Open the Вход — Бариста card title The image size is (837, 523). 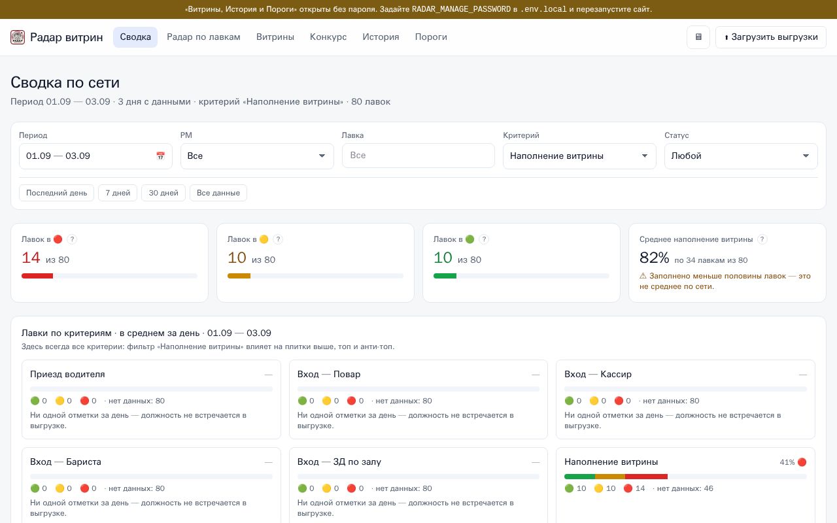[65, 462]
